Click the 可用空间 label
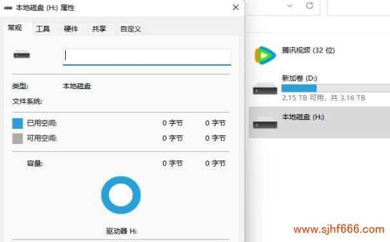The image size is (390, 242). click(x=42, y=138)
